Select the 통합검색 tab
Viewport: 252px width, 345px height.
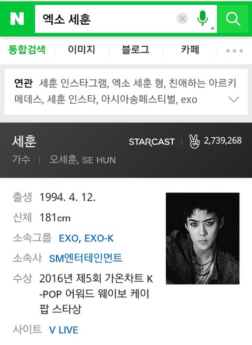coord(27,50)
